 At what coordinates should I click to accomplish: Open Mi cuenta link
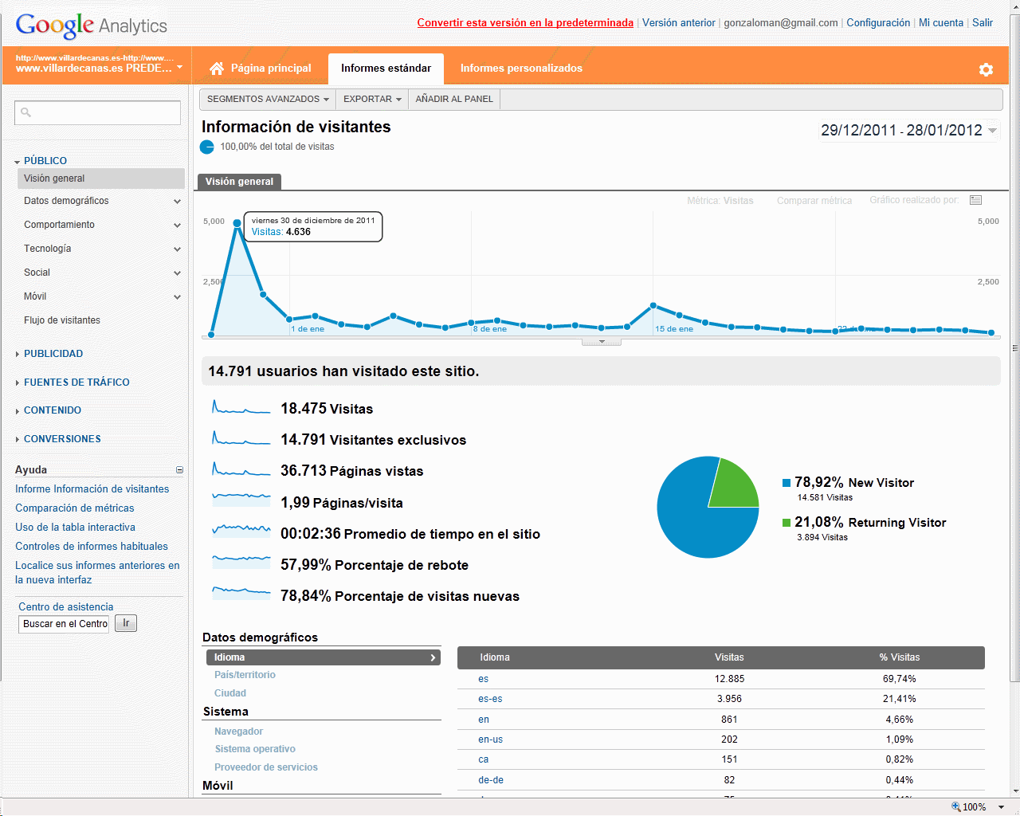point(941,23)
